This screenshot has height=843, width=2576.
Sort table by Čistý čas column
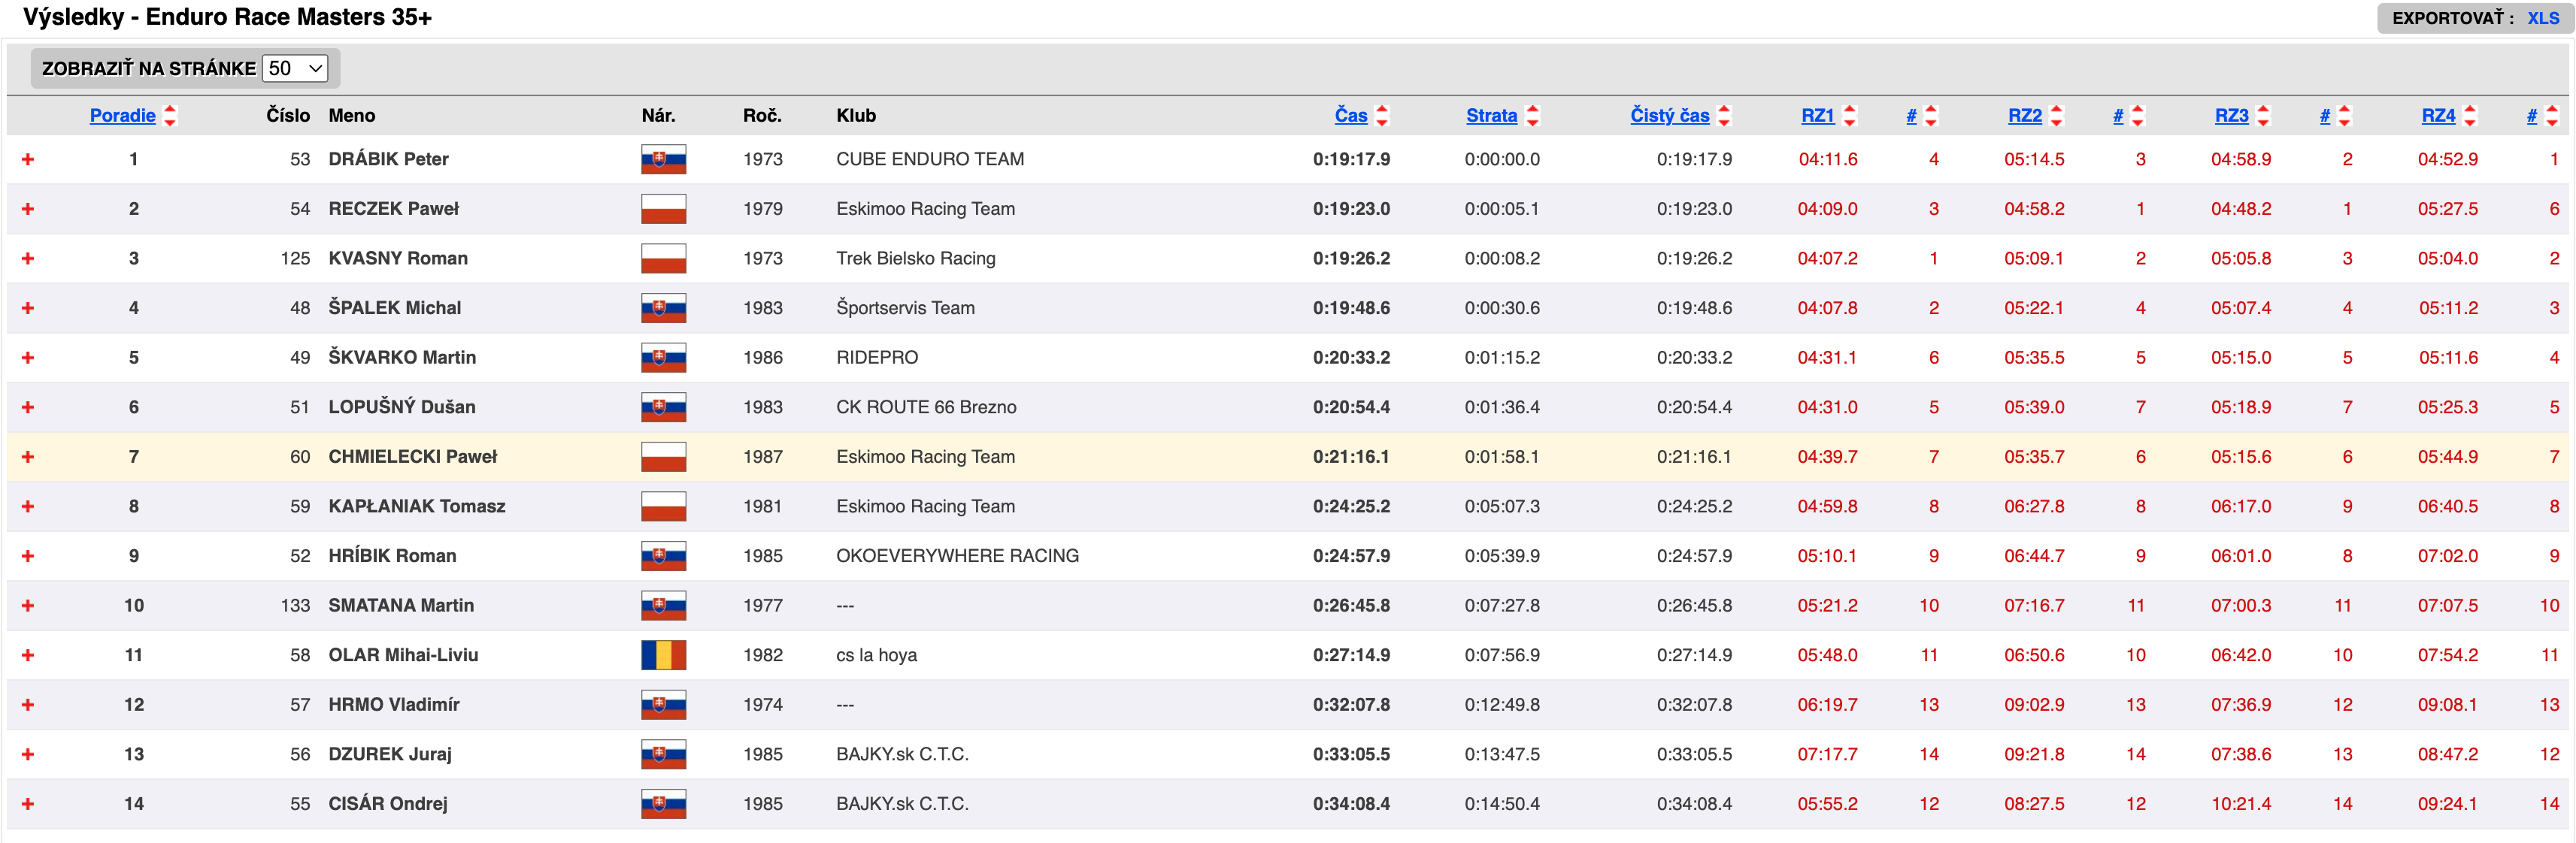pyautogui.click(x=1669, y=116)
